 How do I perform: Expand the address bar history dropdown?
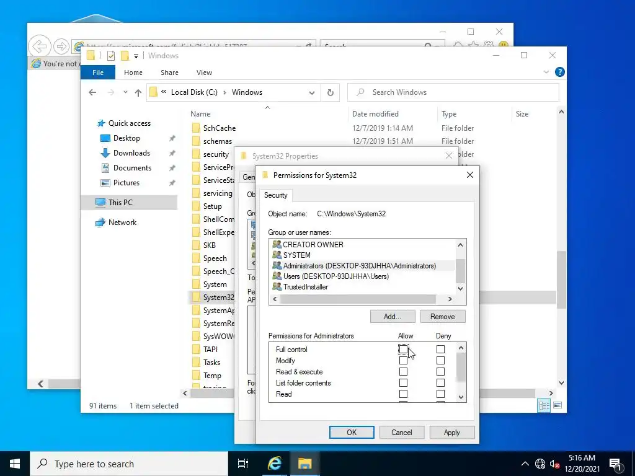311,92
